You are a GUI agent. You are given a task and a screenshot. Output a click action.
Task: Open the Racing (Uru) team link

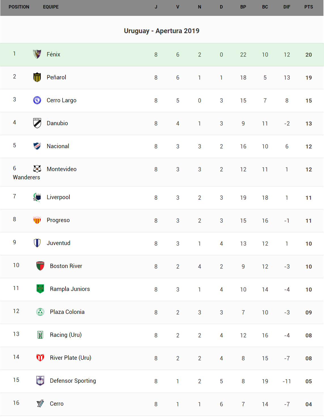click(66, 335)
